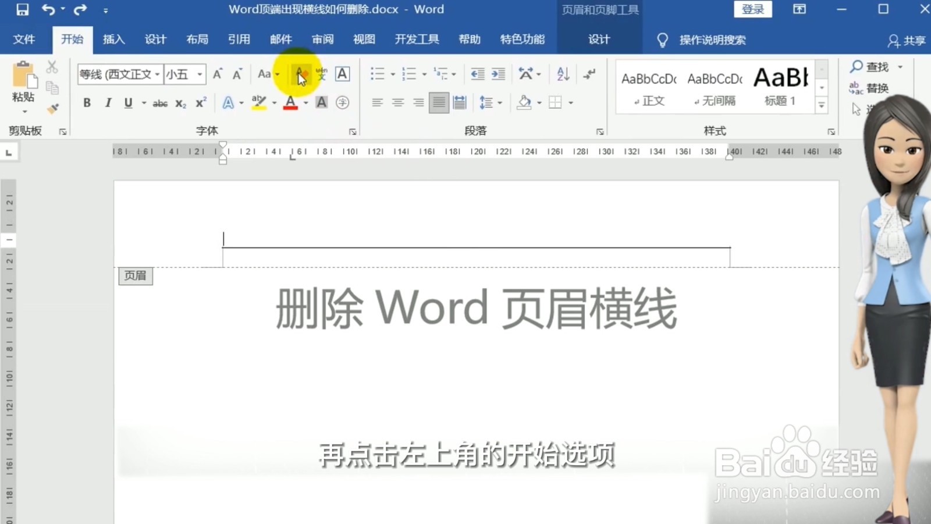Open the font name combo box
This screenshot has height=524, width=931.
pos(120,75)
